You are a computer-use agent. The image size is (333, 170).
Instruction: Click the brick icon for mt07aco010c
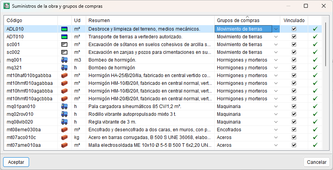64,137
